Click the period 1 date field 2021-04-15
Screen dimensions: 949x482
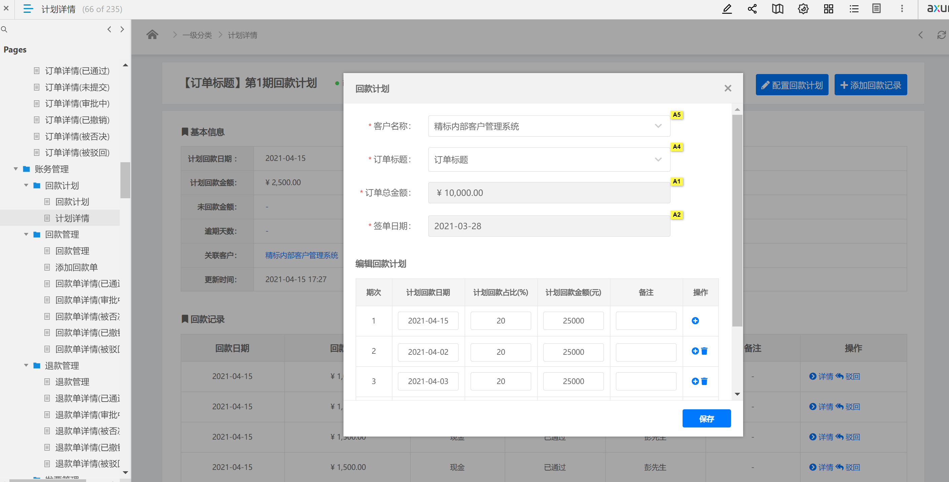[428, 320]
